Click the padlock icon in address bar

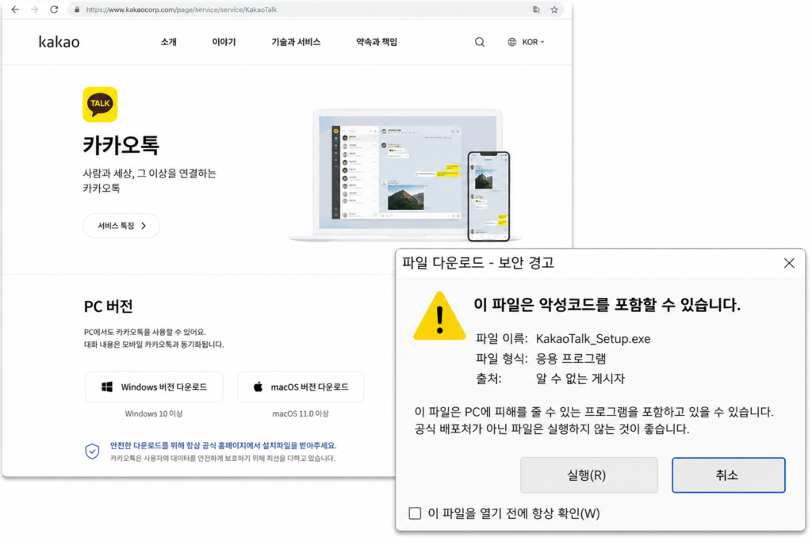coord(77,10)
